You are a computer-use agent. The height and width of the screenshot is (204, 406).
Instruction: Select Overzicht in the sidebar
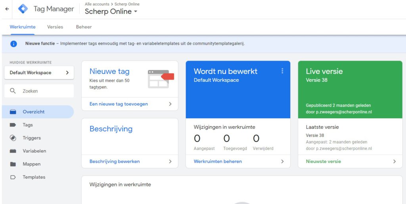[38, 112]
